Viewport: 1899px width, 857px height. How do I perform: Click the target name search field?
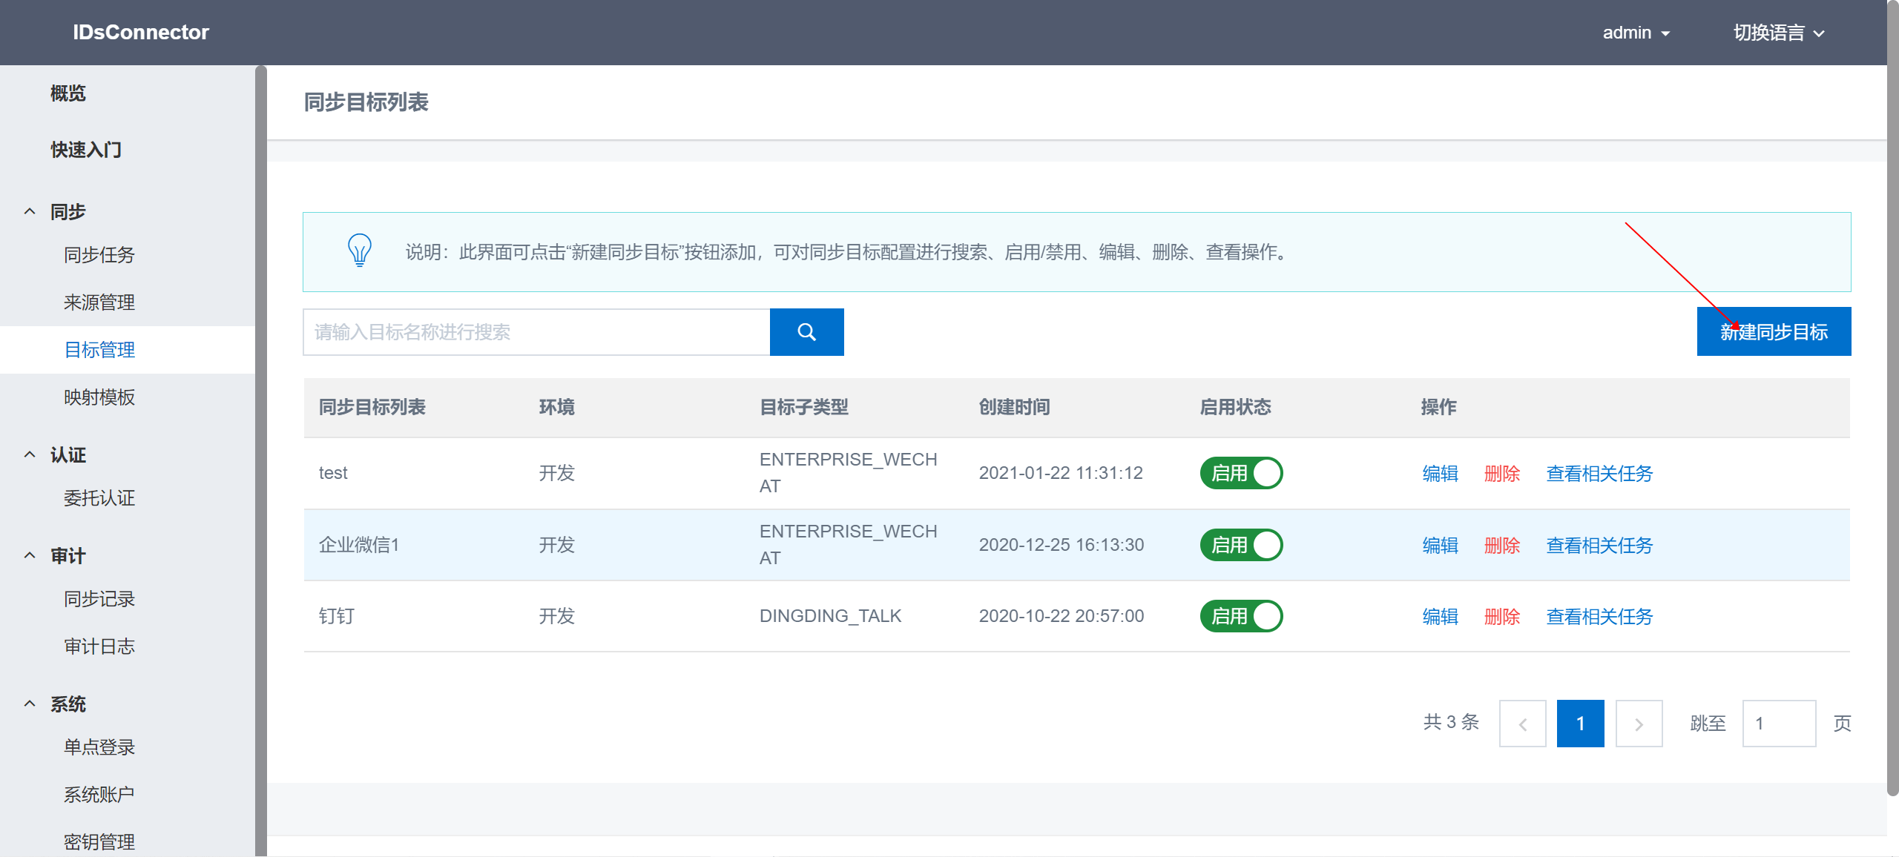(x=536, y=332)
